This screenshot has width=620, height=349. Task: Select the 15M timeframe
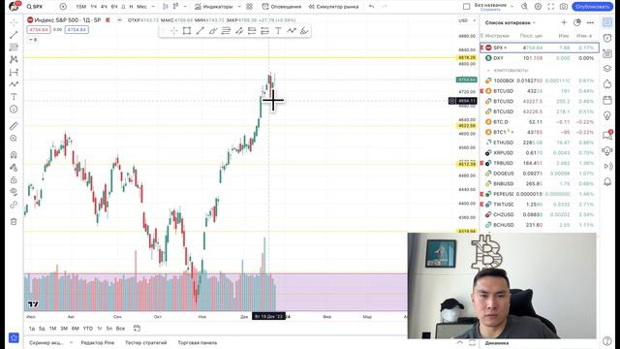click(x=80, y=7)
